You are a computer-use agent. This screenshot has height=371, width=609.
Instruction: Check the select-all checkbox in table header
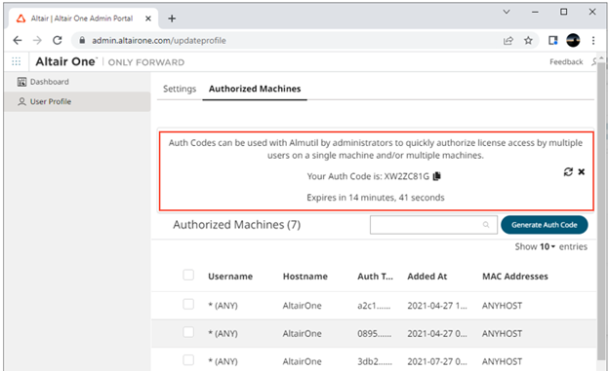point(188,276)
